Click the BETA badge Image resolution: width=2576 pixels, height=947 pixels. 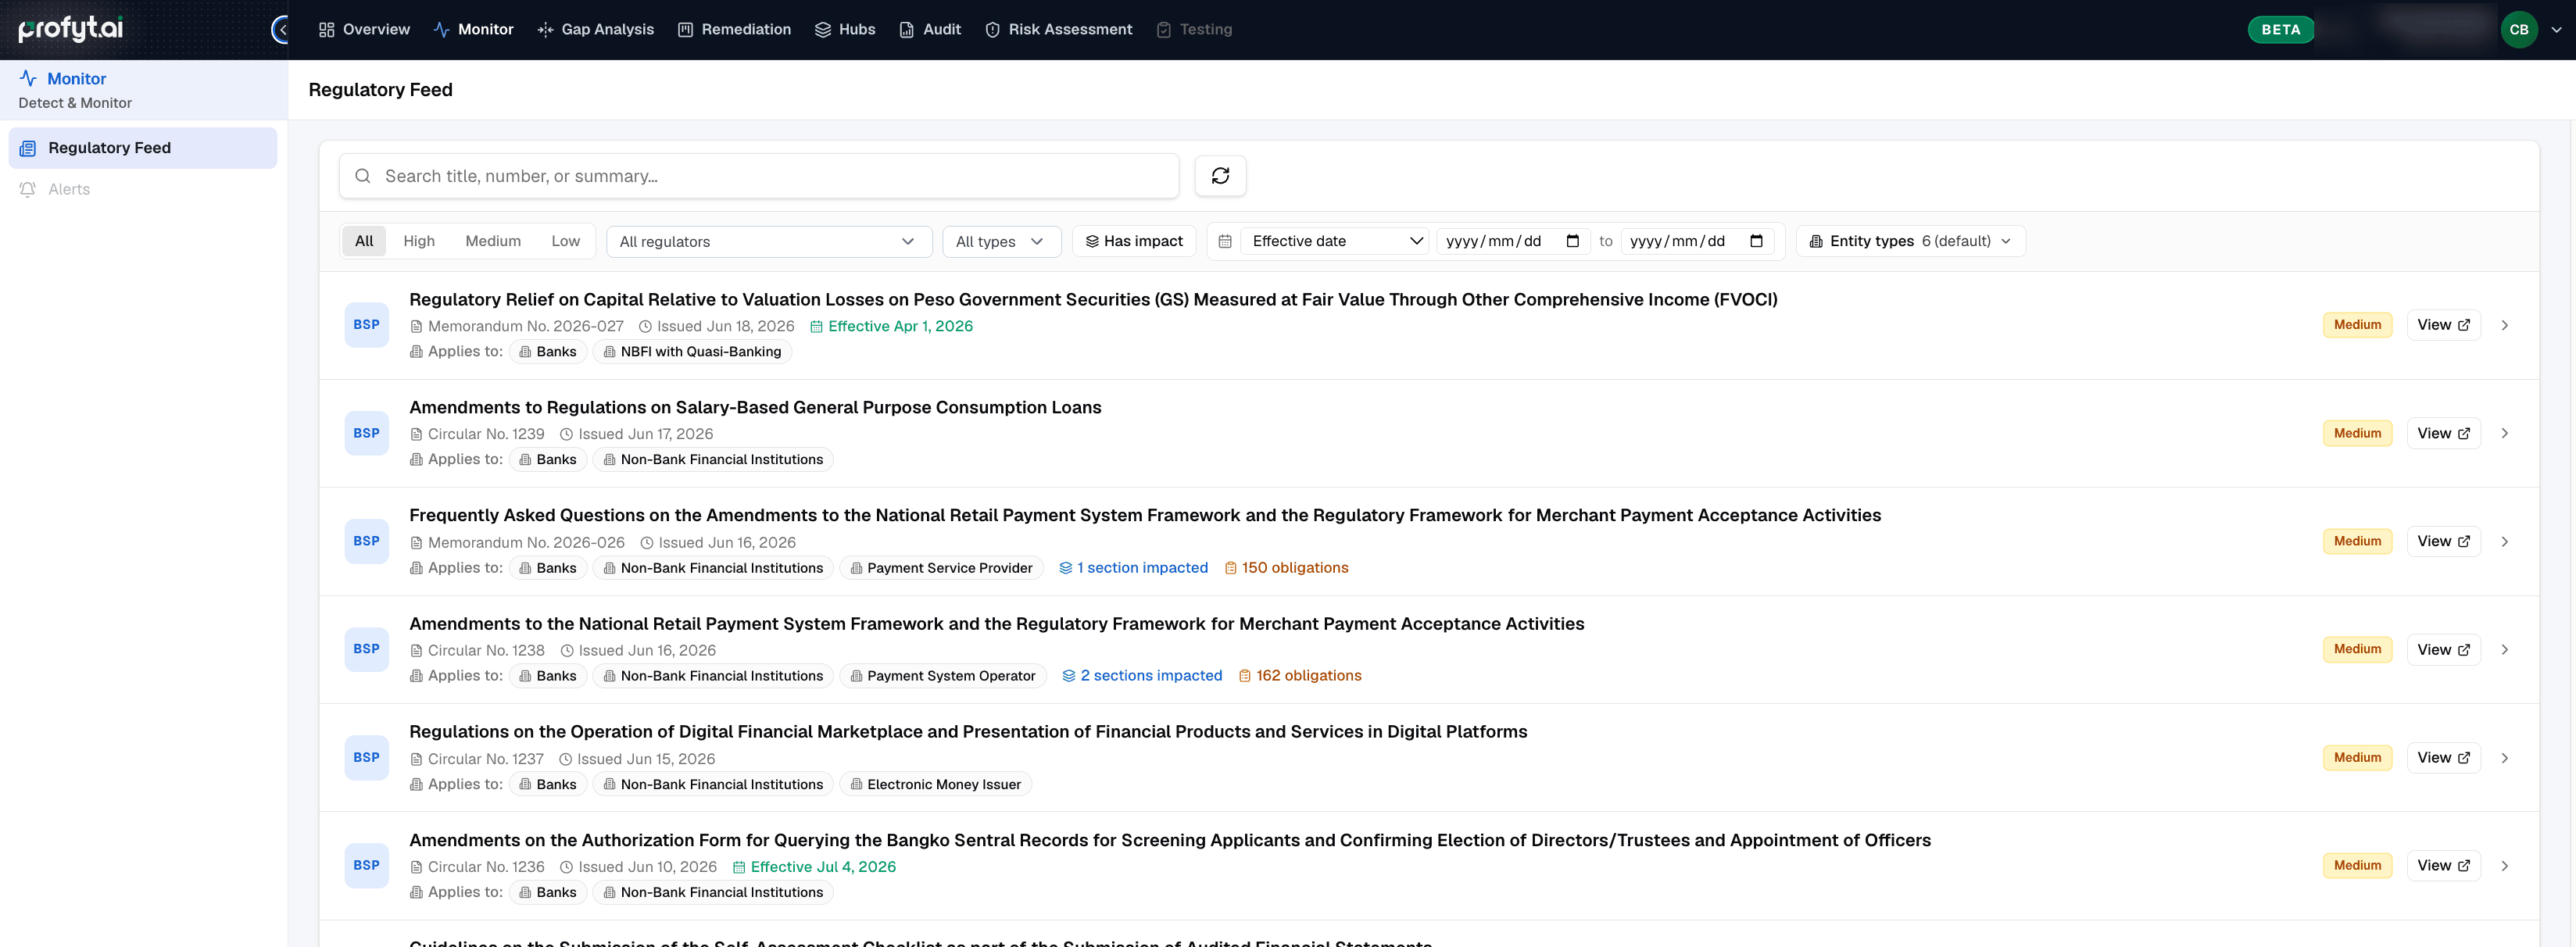(x=2280, y=30)
